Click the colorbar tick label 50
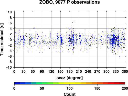128x96 pixels. (42, 88)
